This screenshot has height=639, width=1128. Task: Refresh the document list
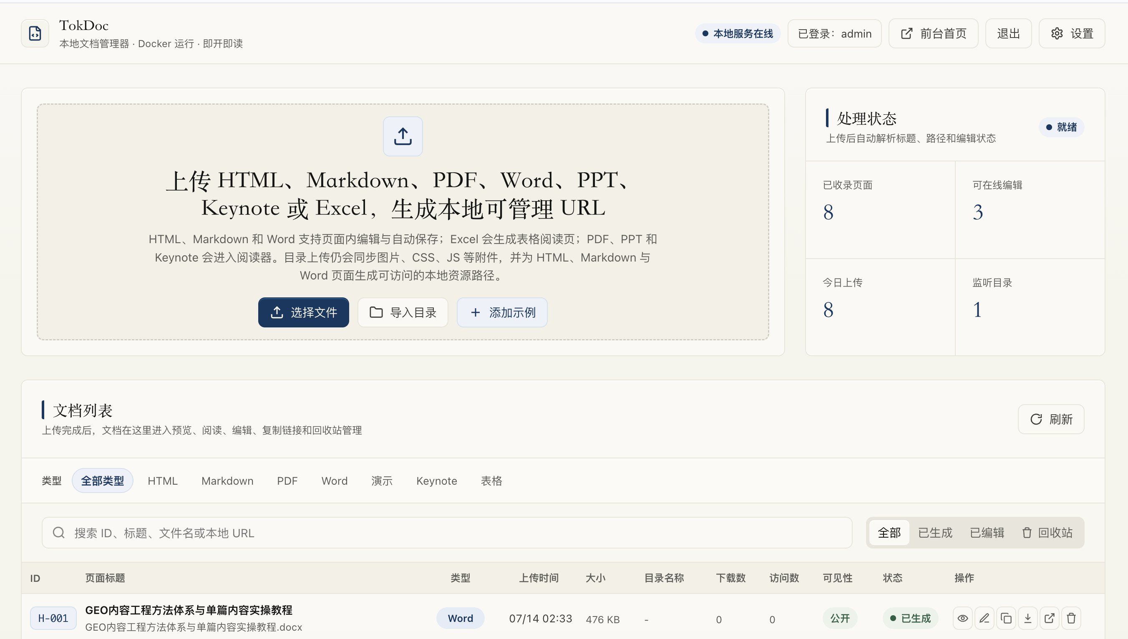pos(1051,419)
